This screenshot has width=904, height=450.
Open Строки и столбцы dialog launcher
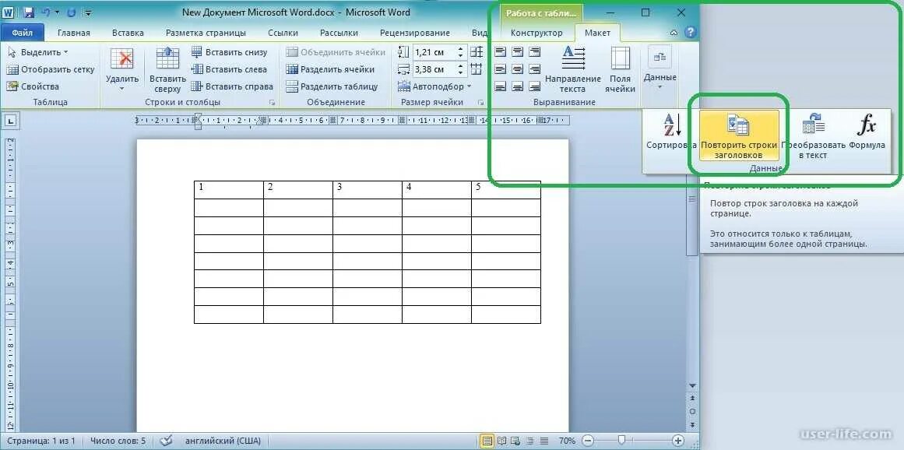(x=272, y=103)
